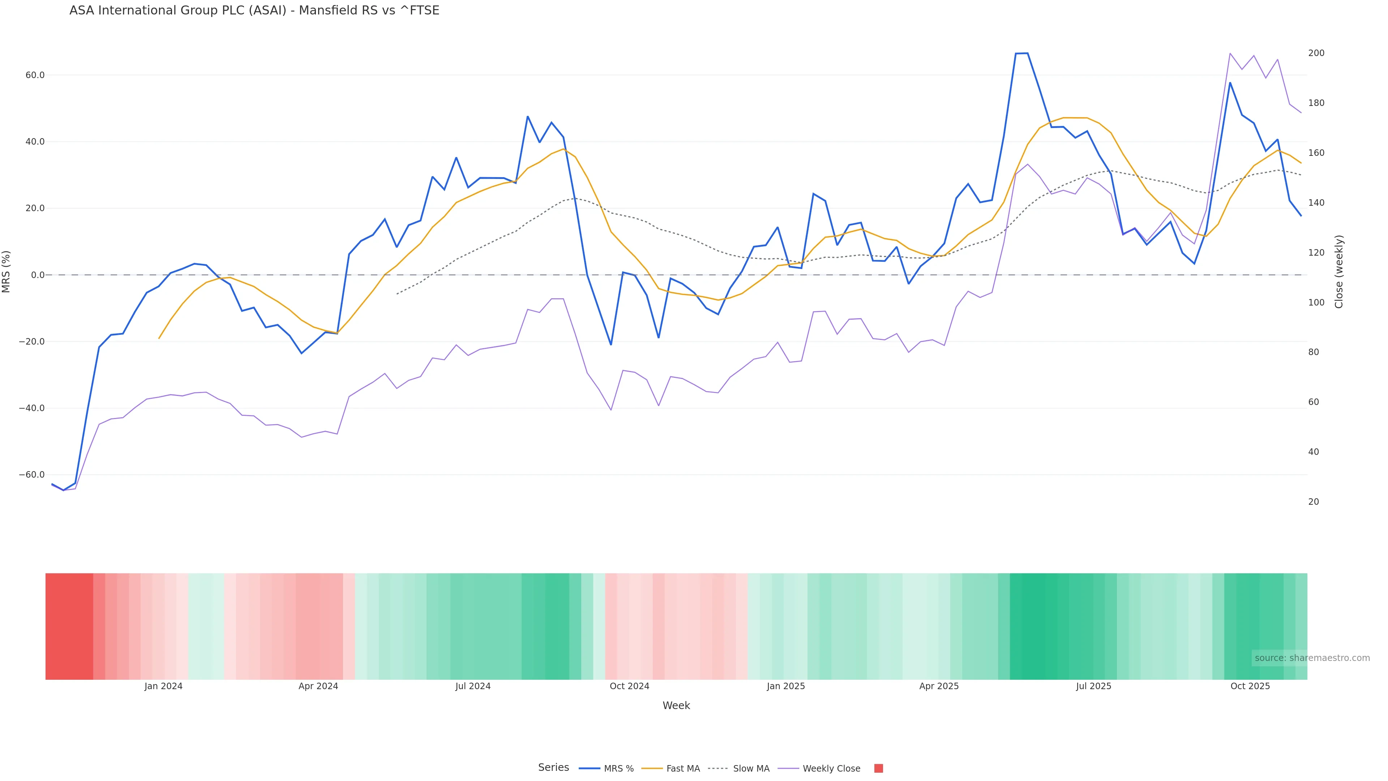
Task: Click the dark red heatmap block at far left
Action: point(69,626)
